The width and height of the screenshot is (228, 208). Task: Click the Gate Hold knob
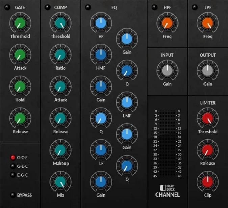pos(20,86)
